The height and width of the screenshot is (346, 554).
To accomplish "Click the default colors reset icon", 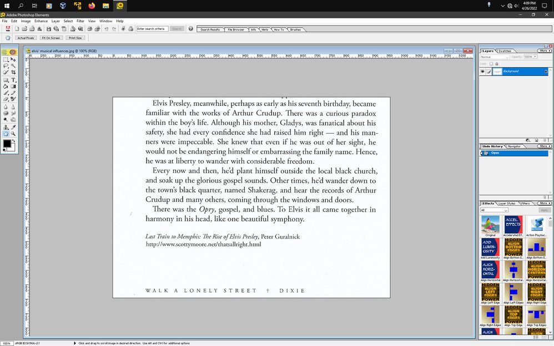I will coord(4,150).
